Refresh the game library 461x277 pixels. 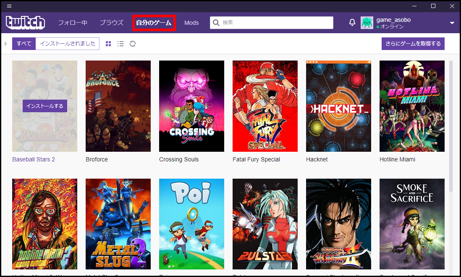coord(133,44)
